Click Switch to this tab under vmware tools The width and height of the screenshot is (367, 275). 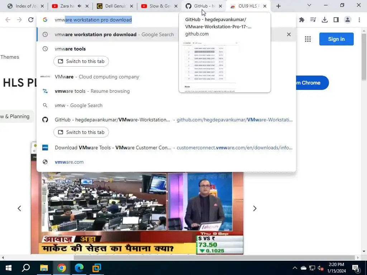81,61
